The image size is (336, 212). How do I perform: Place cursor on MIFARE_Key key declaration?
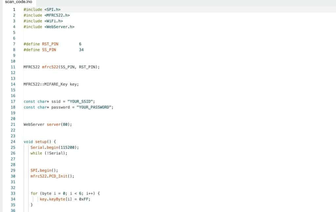[x=51, y=84]
